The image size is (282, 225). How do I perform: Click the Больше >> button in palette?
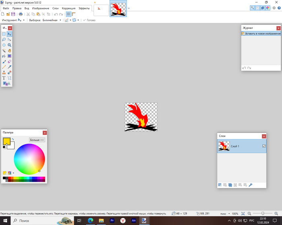click(x=37, y=140)
